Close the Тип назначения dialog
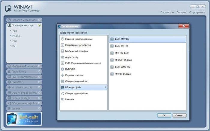The height and width of the screenshot is (131, 210). (x=184, y=26)
